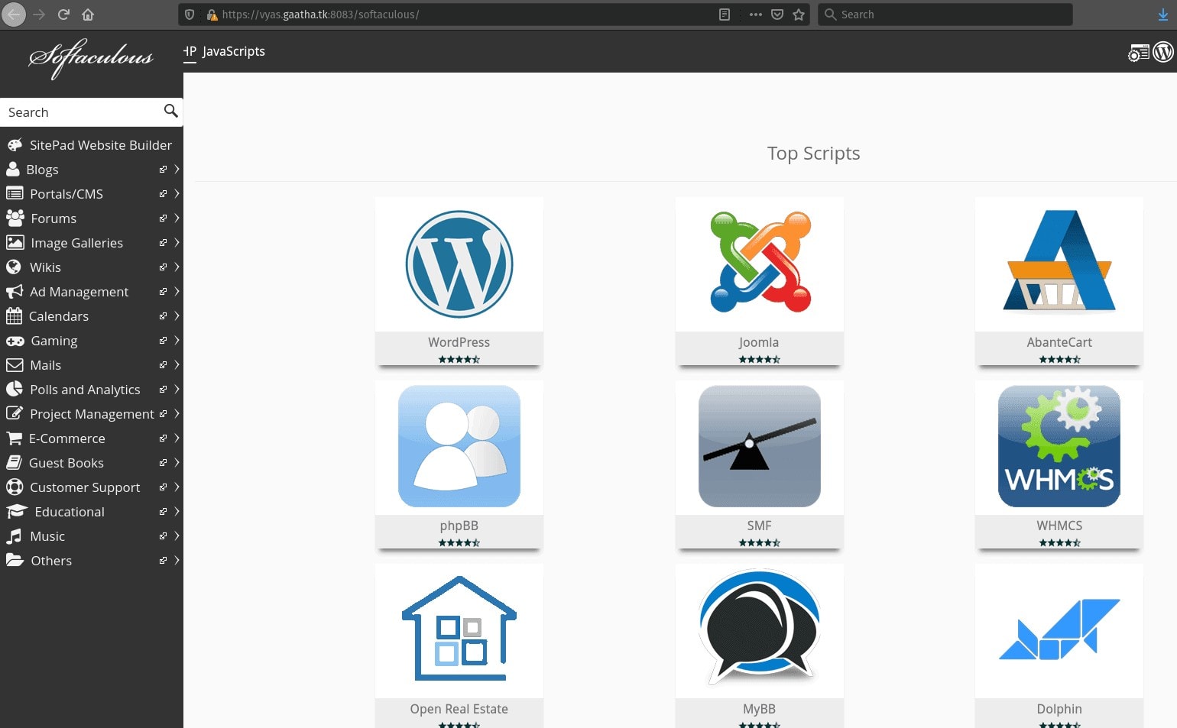
Task: Open the Project Management category
Action: click(92, 414)
